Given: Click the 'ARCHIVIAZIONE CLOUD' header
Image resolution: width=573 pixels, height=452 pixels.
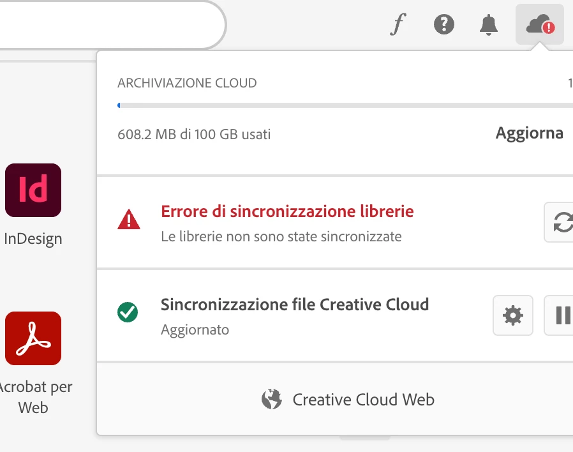Looking at the screenshot, I should (x=187, y=83).
